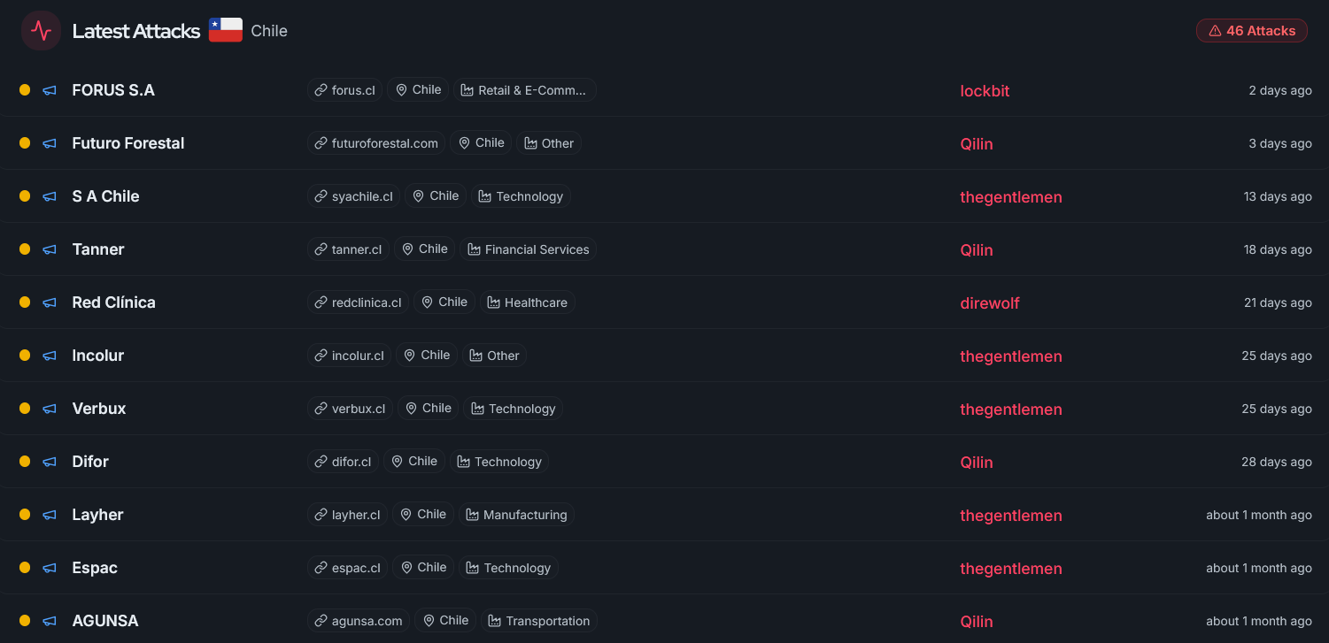Click the Healthcare industry tag
Screen dimensions: 1329x643
[x=528, y=302]
